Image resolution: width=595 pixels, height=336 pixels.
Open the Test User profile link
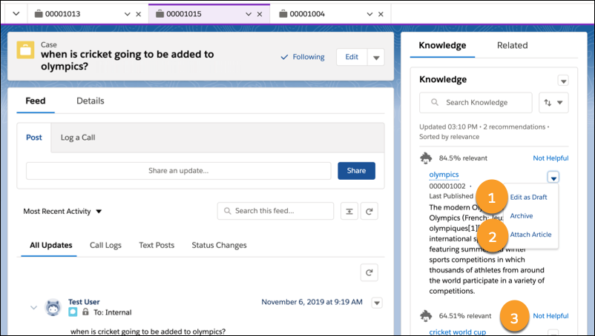point(84,302)
